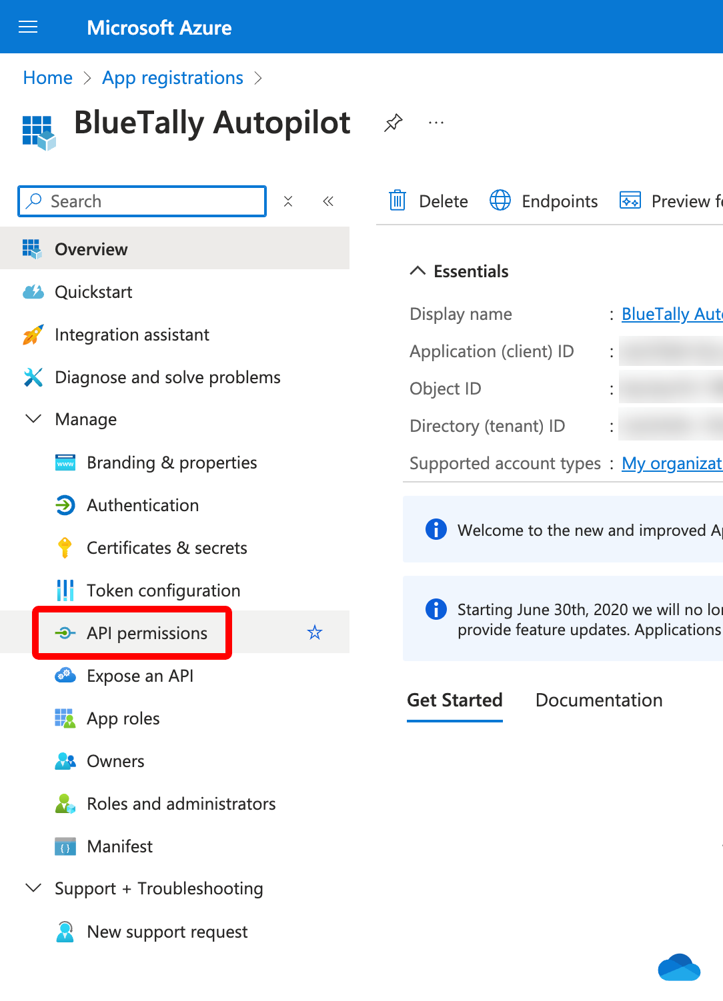Open the Authentication settings
The image size is (723, 1001).
[x=175, y=505]
